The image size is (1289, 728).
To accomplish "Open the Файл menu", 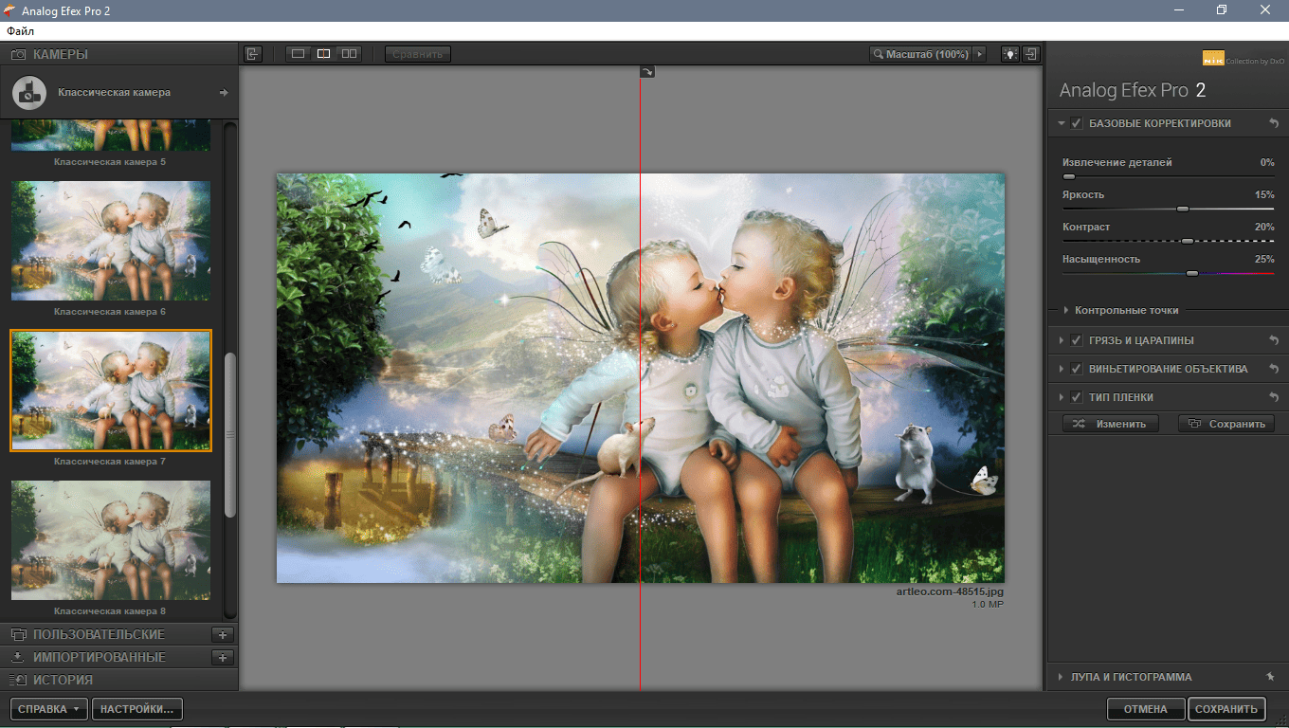I will coord(20,31).
